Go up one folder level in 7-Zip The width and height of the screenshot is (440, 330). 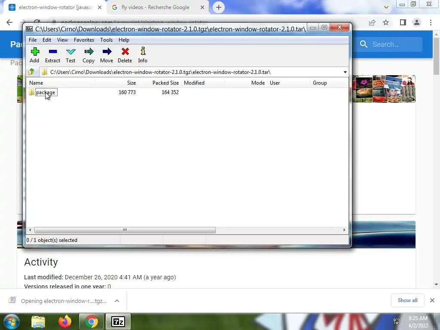(31, 72)
